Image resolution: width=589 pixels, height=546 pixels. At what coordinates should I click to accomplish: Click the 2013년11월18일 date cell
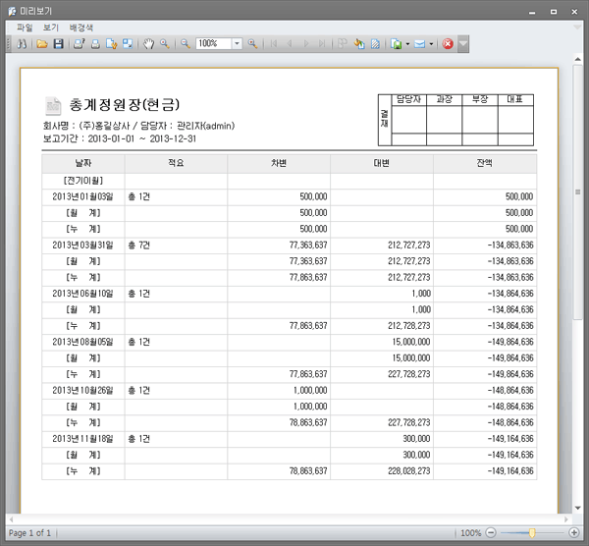coord(83,439)
